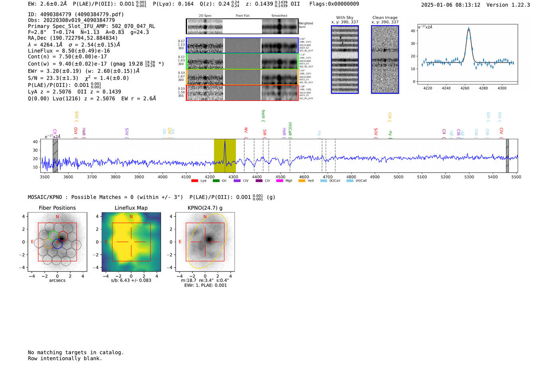Click the 'Q(0.00) Lyα(1216)' line
This screenshot has width=558, height=380.
click(92, 98)
